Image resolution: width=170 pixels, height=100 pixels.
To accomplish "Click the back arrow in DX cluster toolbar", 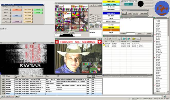I will 105,39.
